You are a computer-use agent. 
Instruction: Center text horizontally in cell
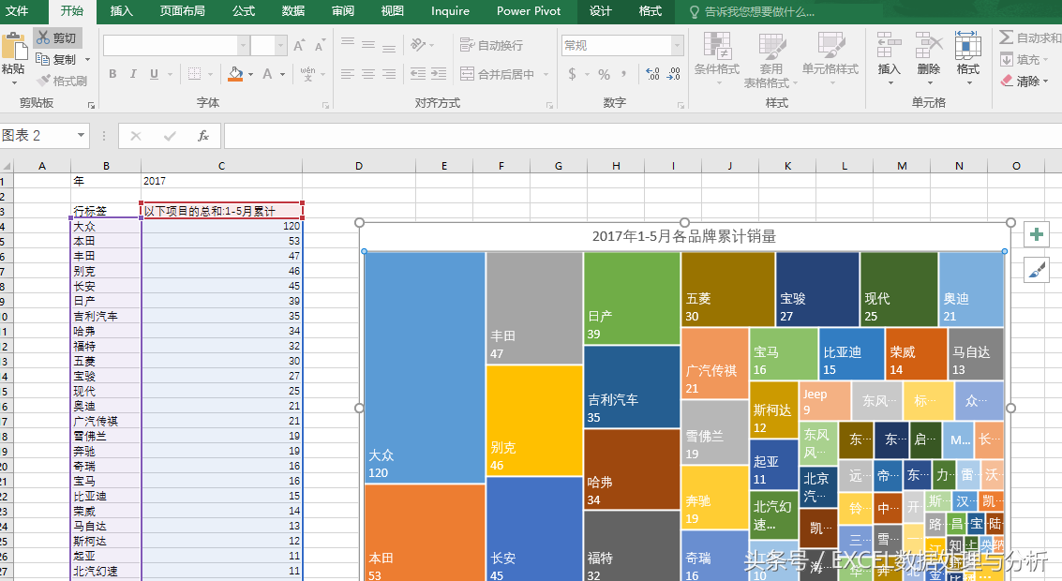(368, 74)
